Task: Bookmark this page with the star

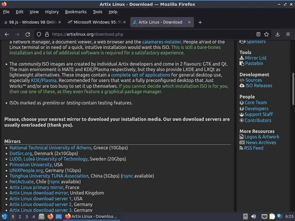Action: tap(266, 34)
